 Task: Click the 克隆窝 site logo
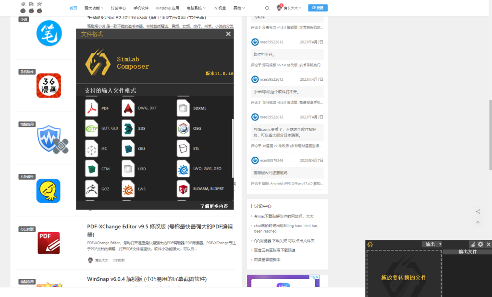(31, 8)
